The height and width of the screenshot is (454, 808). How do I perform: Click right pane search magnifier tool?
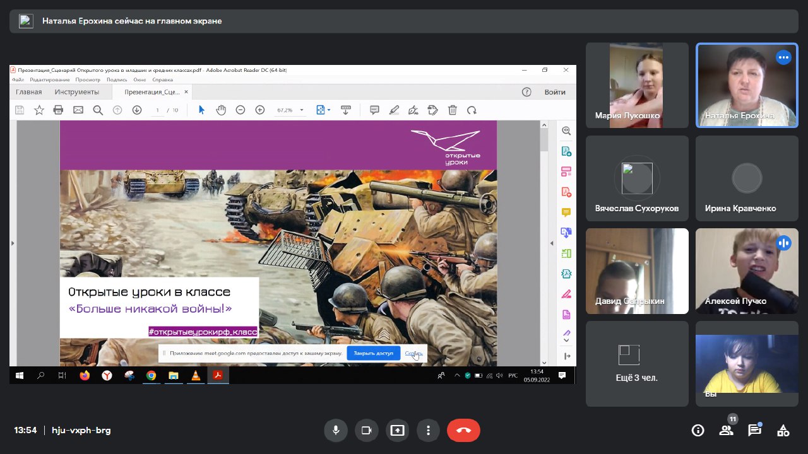(566, 131)
